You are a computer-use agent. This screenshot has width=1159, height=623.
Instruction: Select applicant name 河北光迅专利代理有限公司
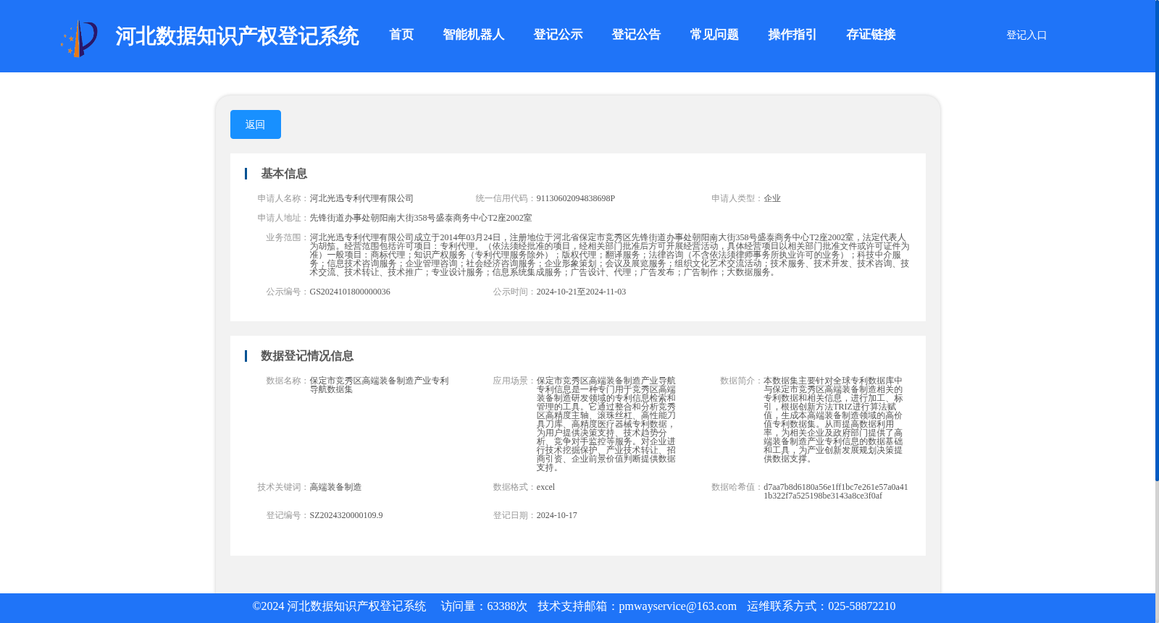361,198
